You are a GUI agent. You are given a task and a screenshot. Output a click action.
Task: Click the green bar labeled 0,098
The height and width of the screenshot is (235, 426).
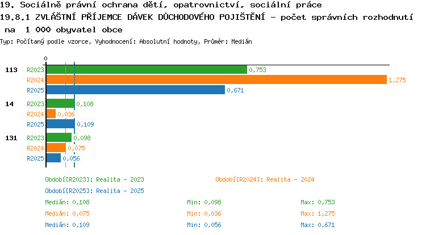click(x=59, y=137)
